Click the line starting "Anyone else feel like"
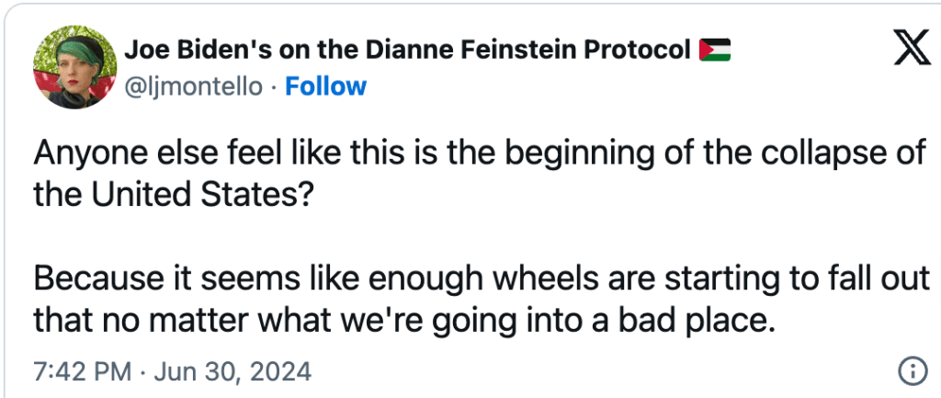This screenshot has width=941, height=398. (x=478, y=153)
